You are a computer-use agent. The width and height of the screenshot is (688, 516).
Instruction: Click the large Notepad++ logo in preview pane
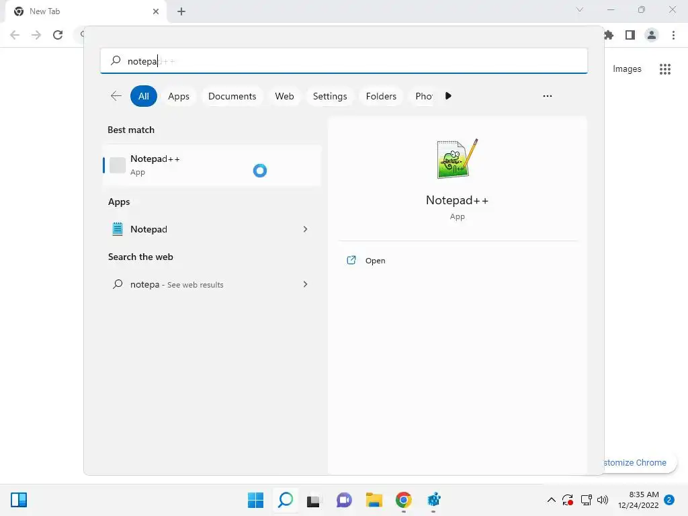(457, 159)
